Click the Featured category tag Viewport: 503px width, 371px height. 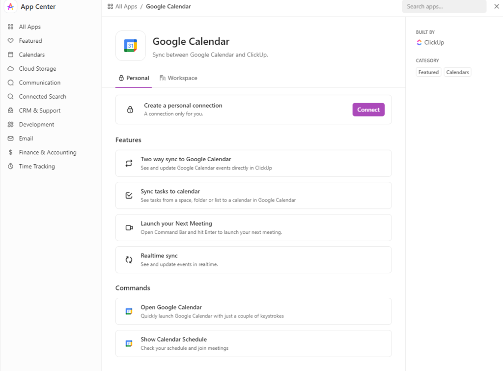click(x=428, y=72)
